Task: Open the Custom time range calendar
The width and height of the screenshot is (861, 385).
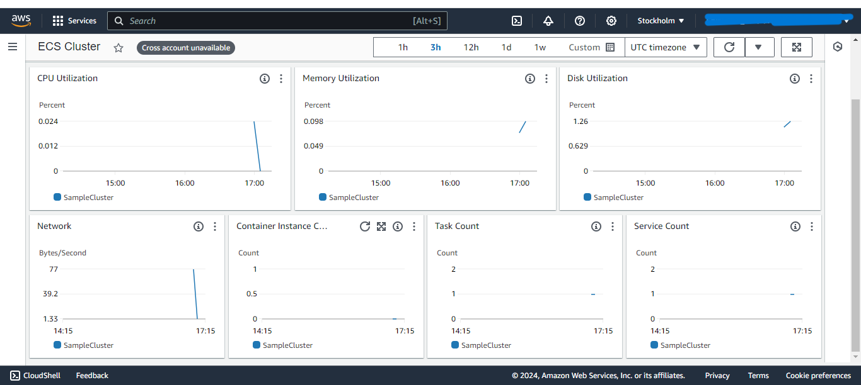Action: click(591, 47)
